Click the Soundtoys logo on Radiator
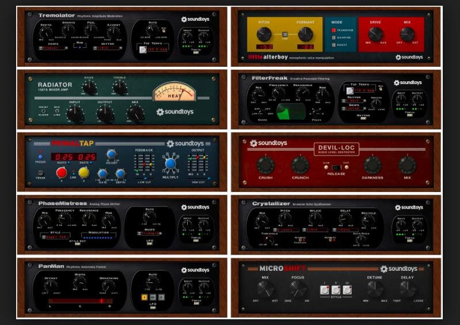 pyautogui.click(x=175, y=112)
